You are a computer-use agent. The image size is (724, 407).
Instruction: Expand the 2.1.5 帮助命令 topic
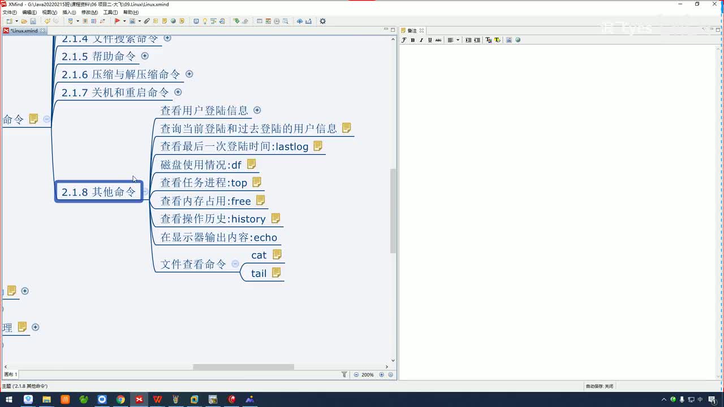point(145,56)
